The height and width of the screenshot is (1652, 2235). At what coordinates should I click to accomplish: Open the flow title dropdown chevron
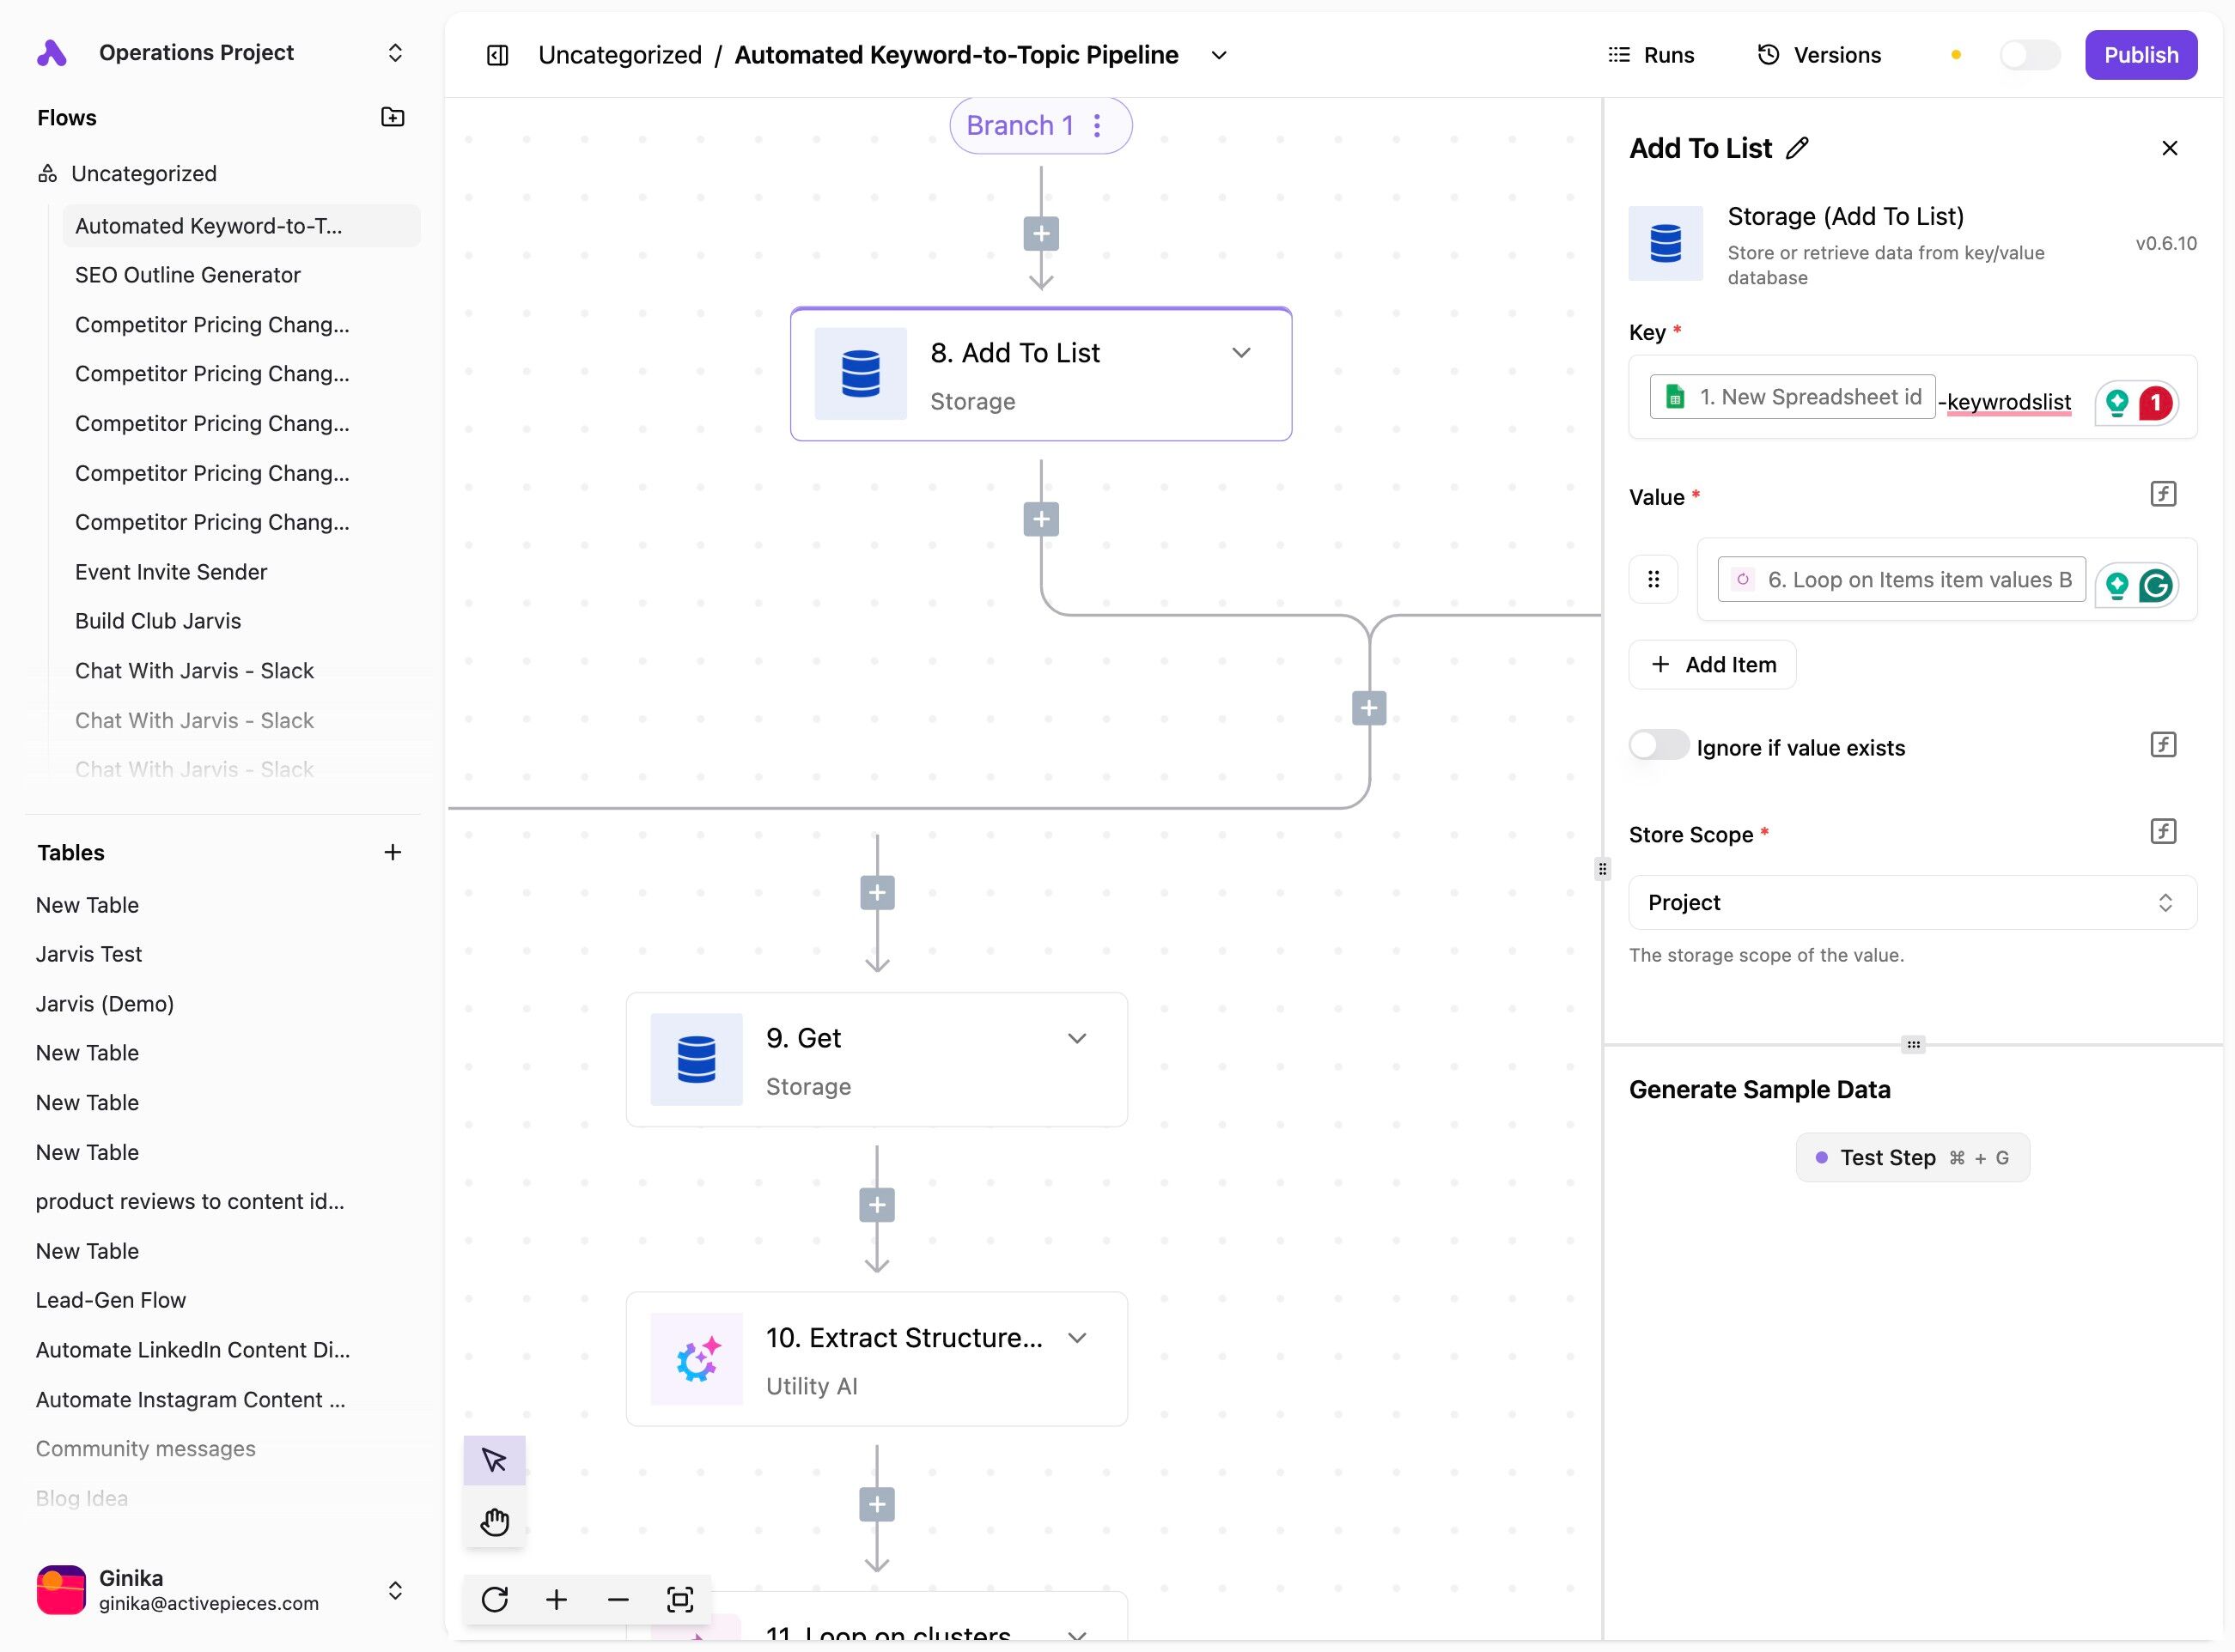(1219, 55)
